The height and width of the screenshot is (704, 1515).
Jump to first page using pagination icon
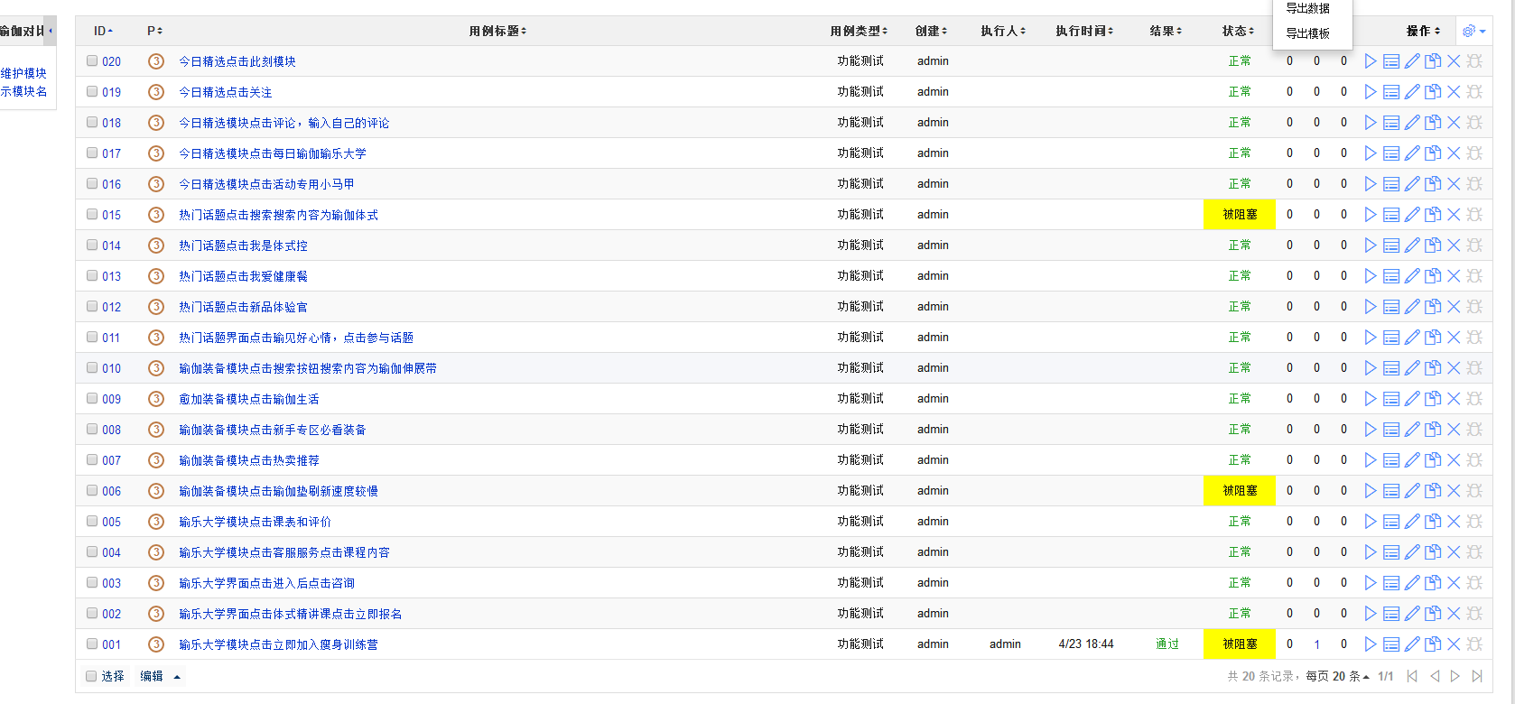1412,676
